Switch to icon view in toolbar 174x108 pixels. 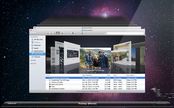click(48, 33)
